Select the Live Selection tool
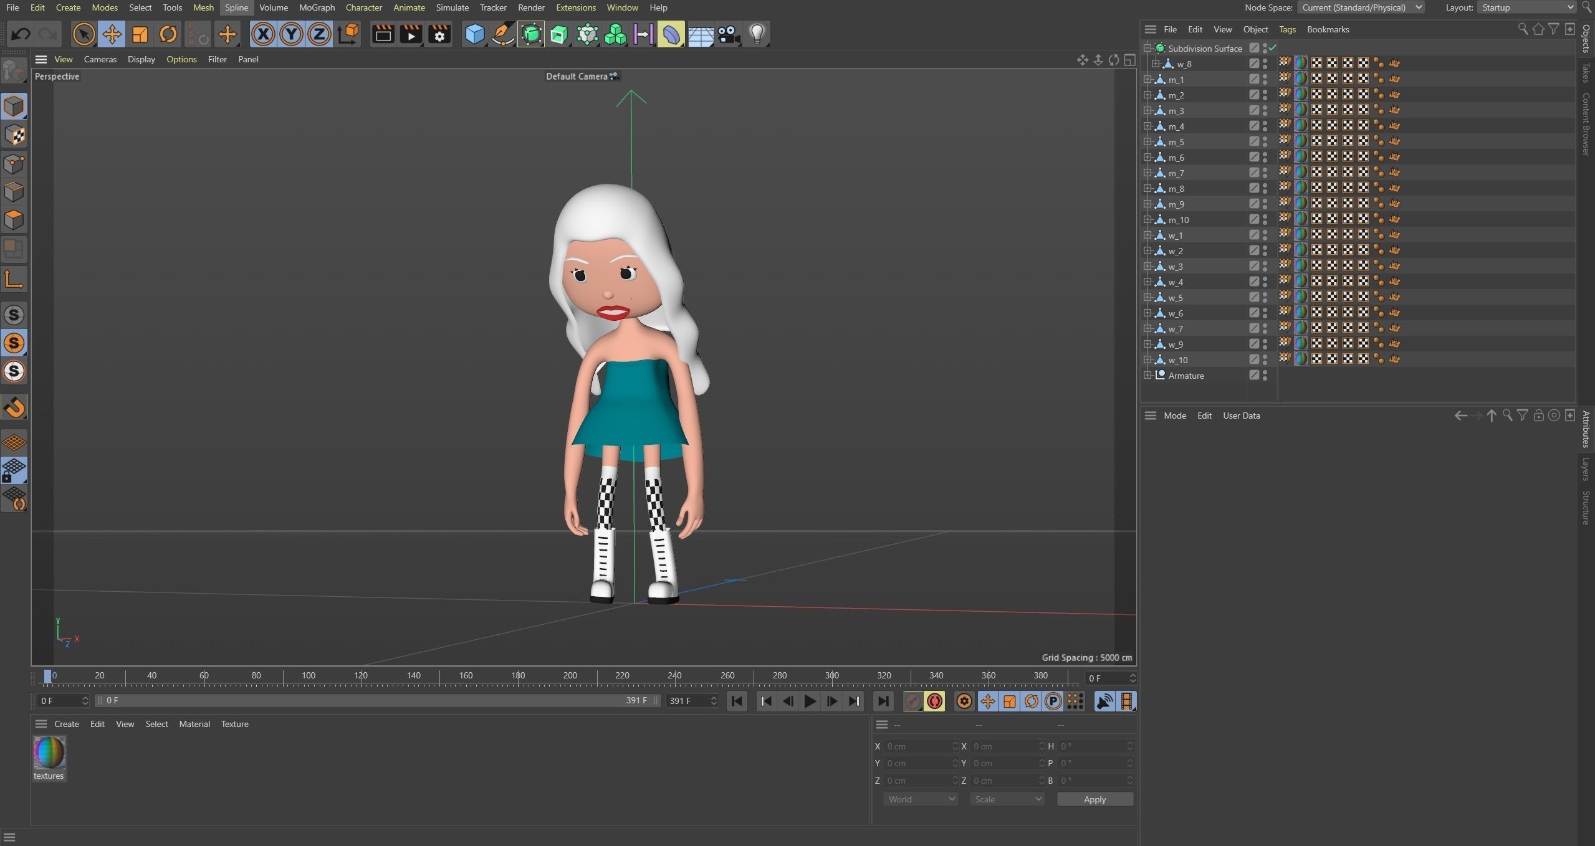The width and height of the screenshot is (1595, 846). pyautogui.click(x=84, y=34)
